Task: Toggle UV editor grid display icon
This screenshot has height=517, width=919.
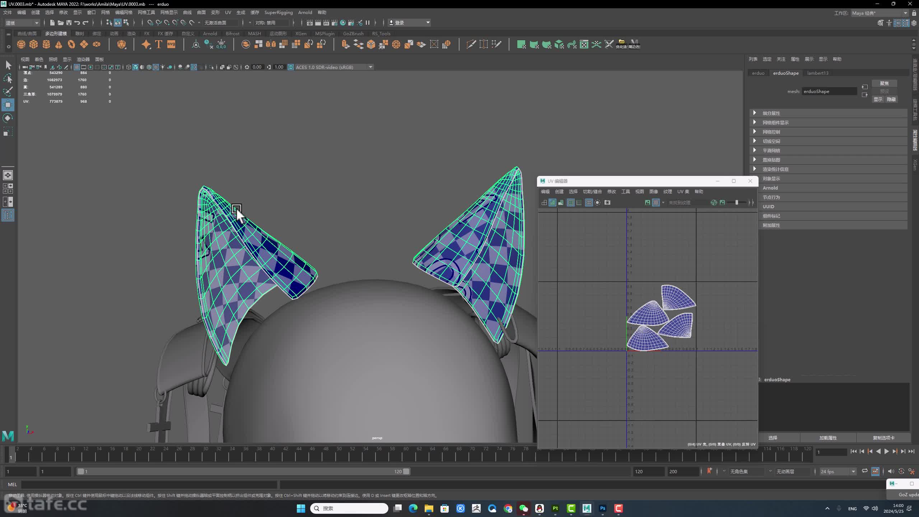Action: [589, 202]
